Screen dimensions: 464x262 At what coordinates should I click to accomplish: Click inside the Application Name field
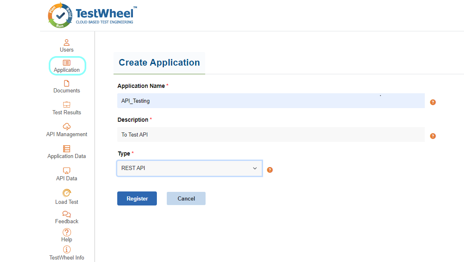[x=271, y=101]
